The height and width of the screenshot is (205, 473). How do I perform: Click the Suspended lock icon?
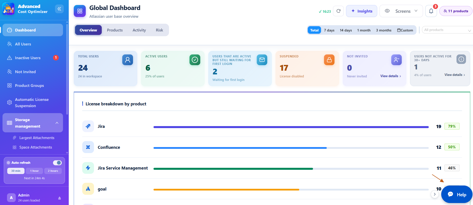329,60
